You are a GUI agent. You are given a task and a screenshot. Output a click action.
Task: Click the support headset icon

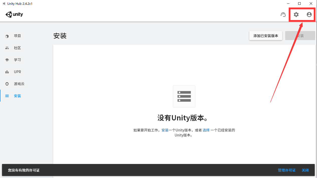click(283, 15)
